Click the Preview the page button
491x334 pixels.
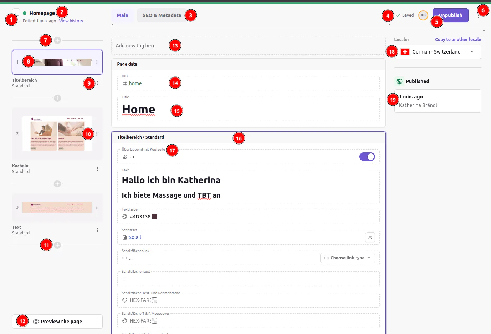(x=57, y=322)
